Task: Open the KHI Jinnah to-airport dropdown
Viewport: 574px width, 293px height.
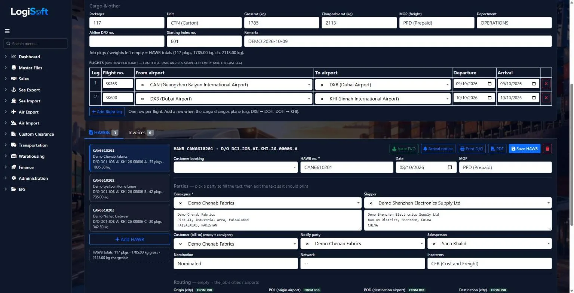Action: 382,99
